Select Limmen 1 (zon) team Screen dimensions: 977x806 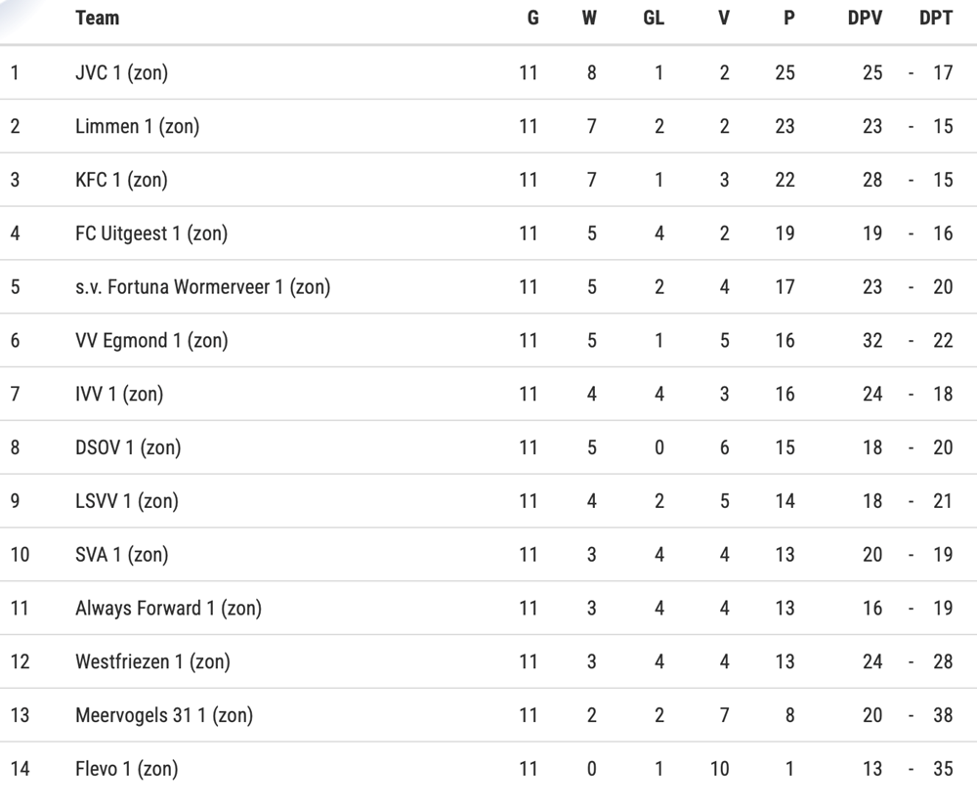click(137, 126)
